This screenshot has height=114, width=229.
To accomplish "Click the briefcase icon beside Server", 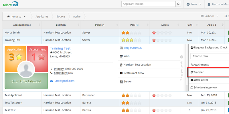I will (x=121, y=82).
